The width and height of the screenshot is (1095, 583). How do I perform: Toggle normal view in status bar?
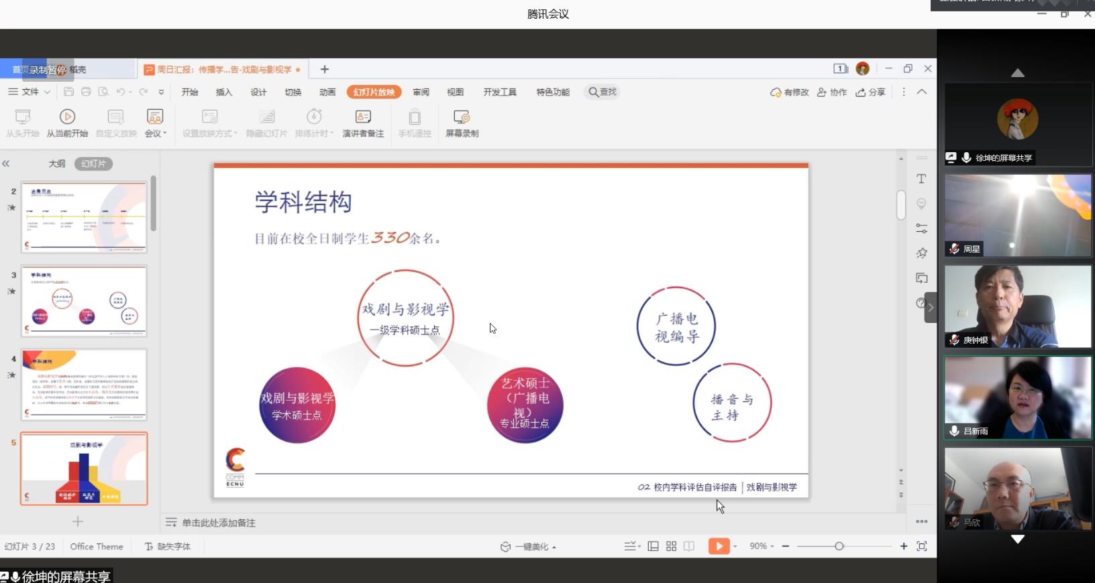(653, 546)
